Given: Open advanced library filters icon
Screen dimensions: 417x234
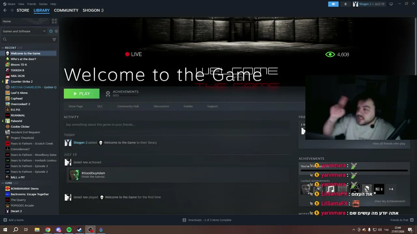Looking at the screenshot, I should (x=54, y=39).
